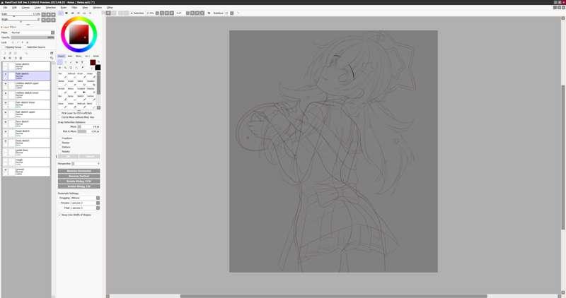Click the foreground color swatch

(93, 63)
